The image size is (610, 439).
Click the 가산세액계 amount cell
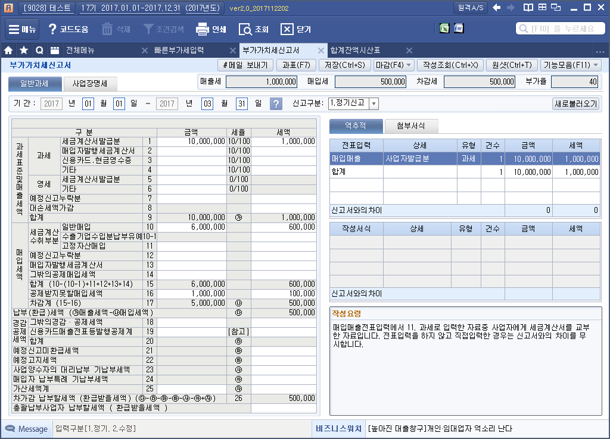click(191, 389)
